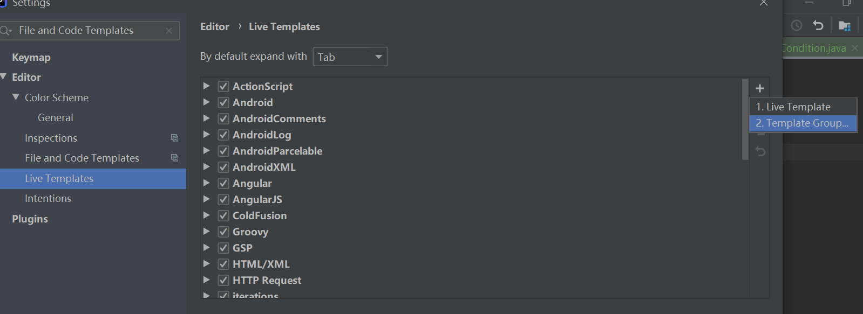Click the search magnifier icon in settings
Viewport: 863px width, 314px height.
(x=6, y=31)
